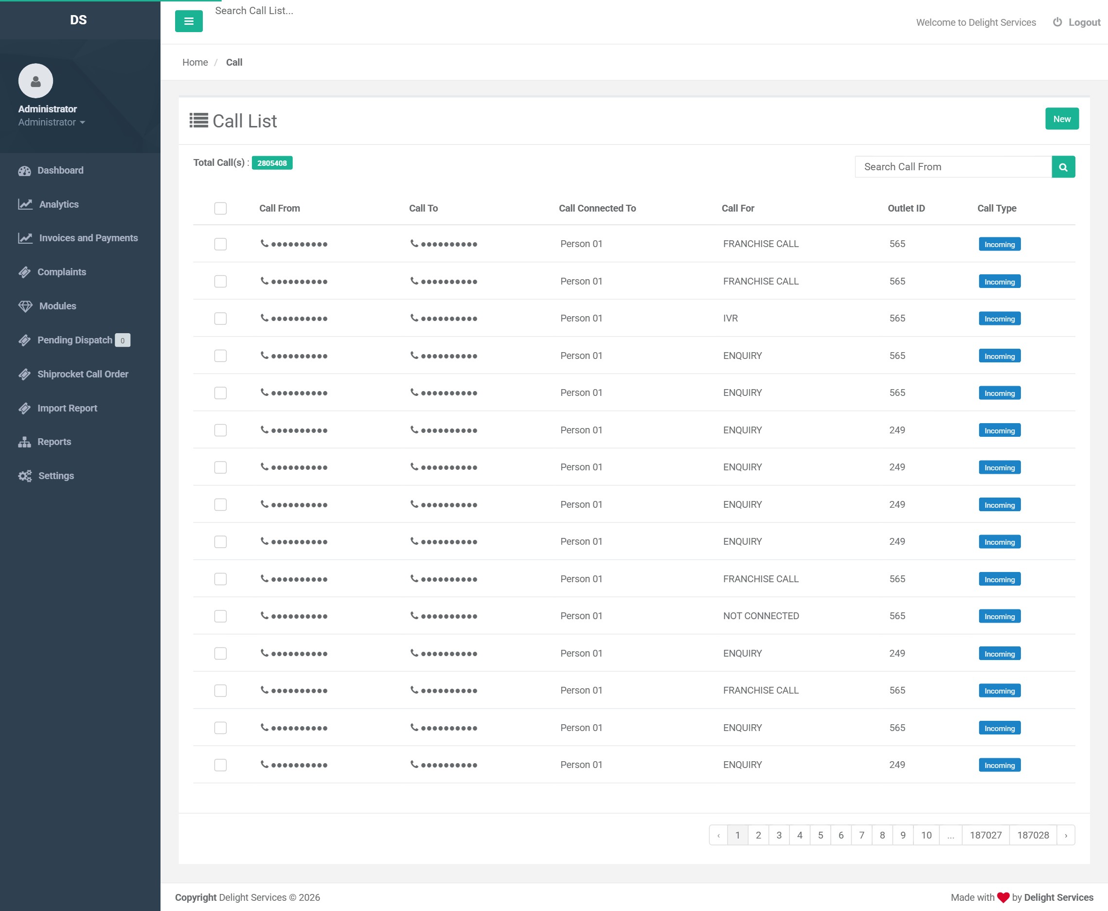Click the Logout link text
Image resolution: width=1108 pixels, height=911 pixels.
[1084, 22]
